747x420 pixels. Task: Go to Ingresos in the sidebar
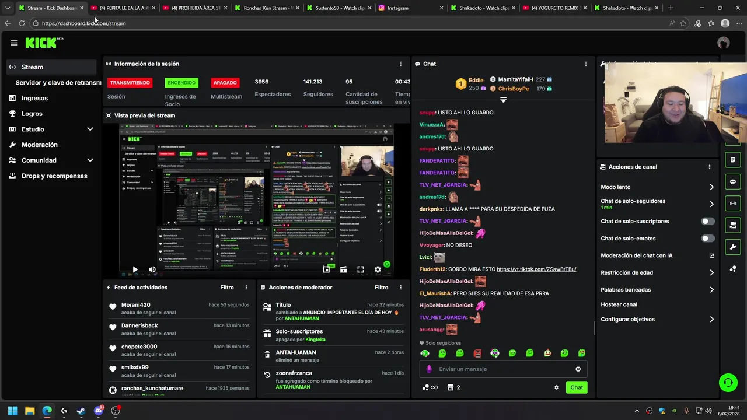(x=34, y=98)
